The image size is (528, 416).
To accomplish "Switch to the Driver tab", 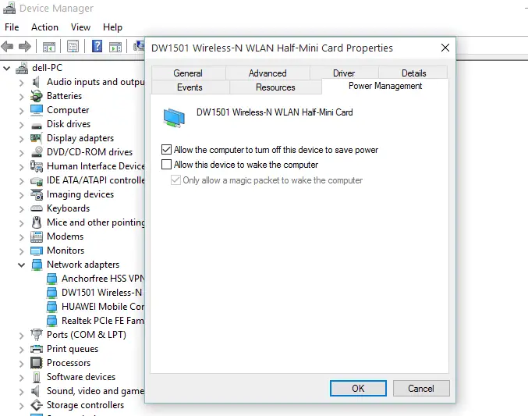I will [344, 73].
